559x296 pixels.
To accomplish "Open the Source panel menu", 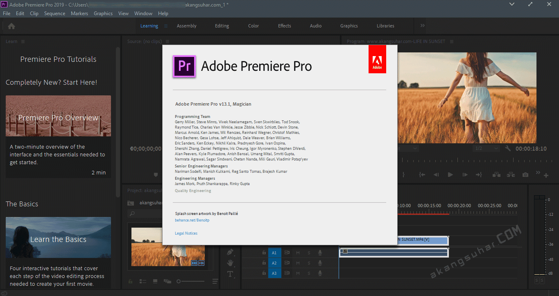I will click(x=167, y=41).
